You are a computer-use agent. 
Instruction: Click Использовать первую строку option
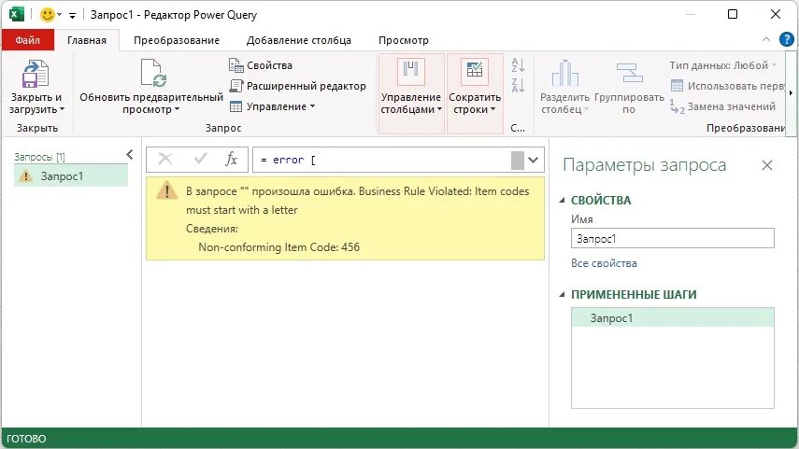(728, 86)
